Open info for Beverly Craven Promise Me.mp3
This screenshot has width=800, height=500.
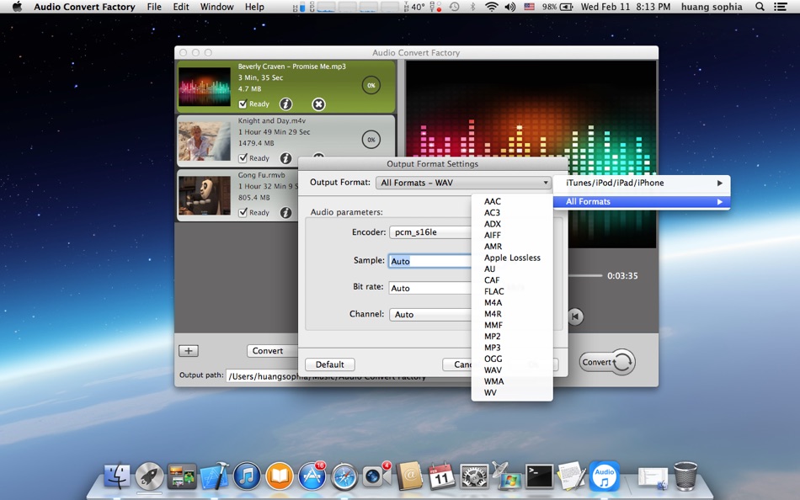click(x=285, y=104)
